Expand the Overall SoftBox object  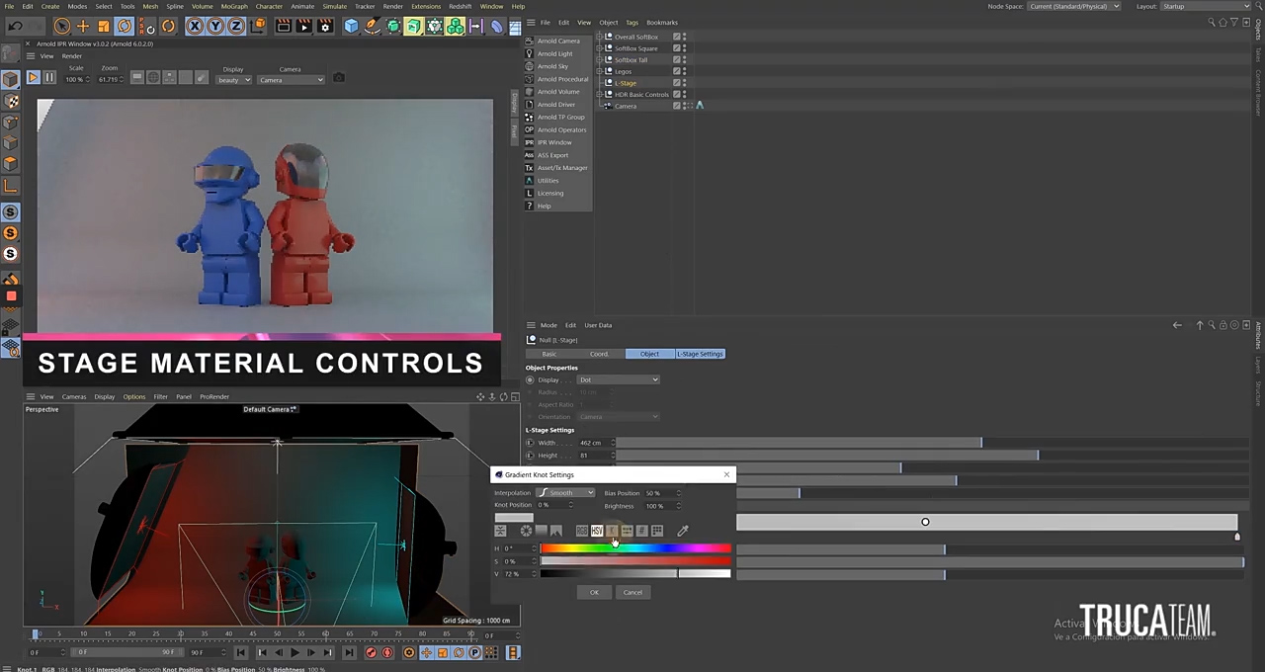pos(601,37)
